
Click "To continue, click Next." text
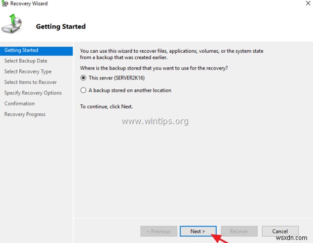[106, 106]
